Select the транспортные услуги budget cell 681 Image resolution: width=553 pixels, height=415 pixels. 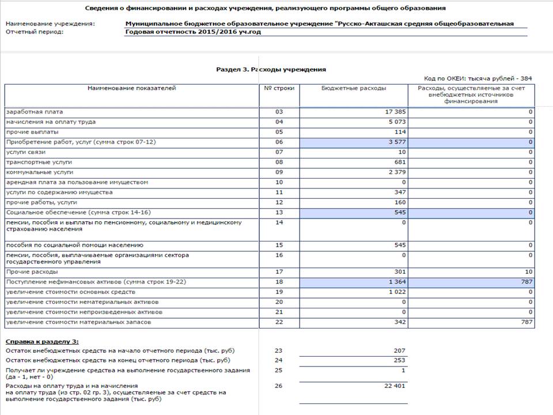pos(353,163)
